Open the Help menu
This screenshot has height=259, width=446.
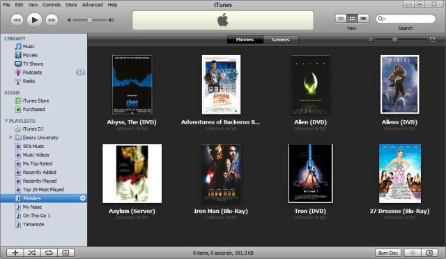tap(112, 5)
